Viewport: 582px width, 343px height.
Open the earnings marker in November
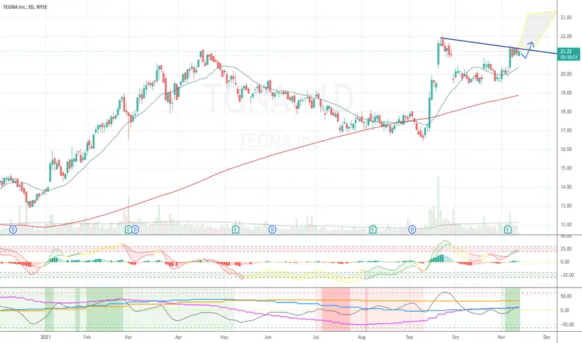(508, 229)
